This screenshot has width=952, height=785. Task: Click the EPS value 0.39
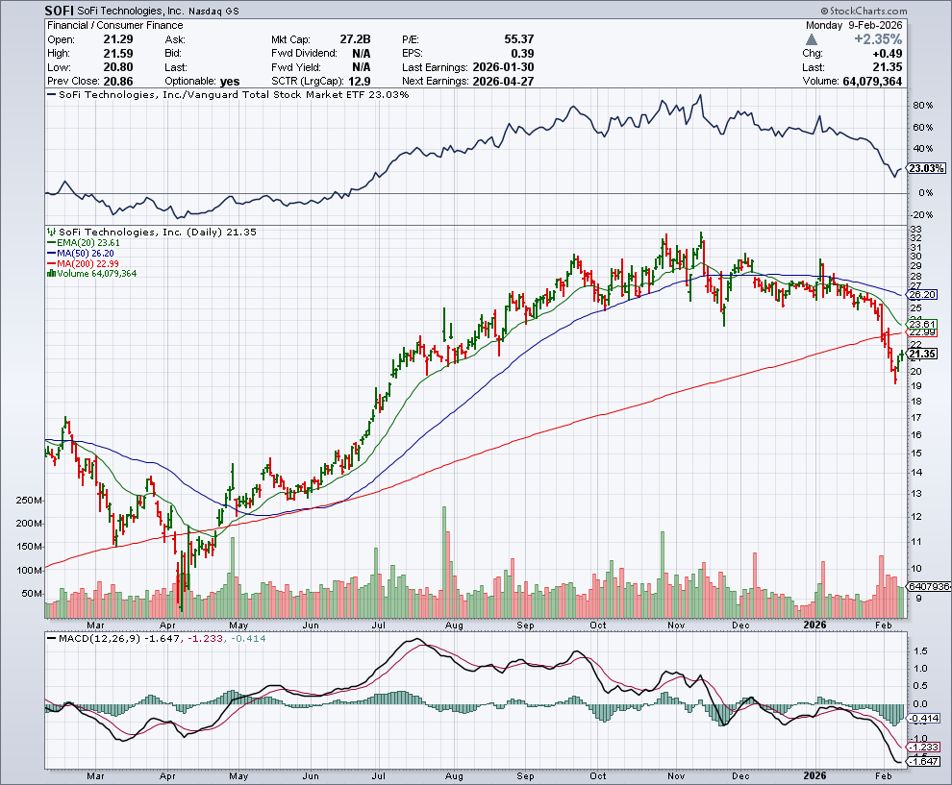click(523, 53)
